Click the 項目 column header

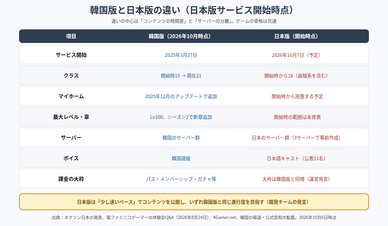tap(71, 36)
